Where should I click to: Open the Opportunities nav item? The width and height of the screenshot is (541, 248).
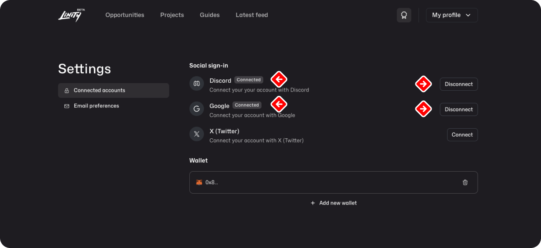[x=125, y=15]
